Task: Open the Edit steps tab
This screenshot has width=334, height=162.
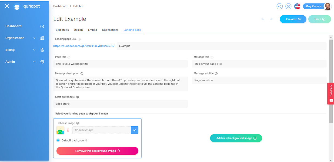Action: 62,30
